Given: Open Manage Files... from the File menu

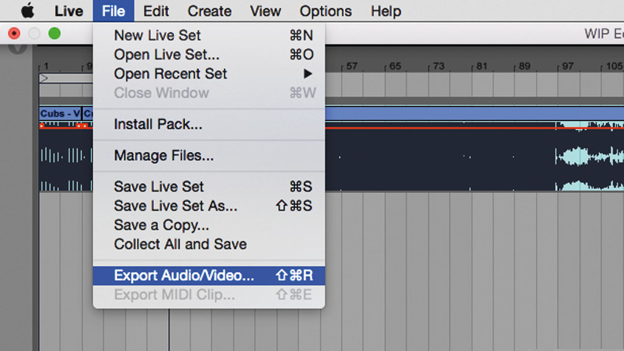Looking at the screenshot, I should tap(164, 156).
